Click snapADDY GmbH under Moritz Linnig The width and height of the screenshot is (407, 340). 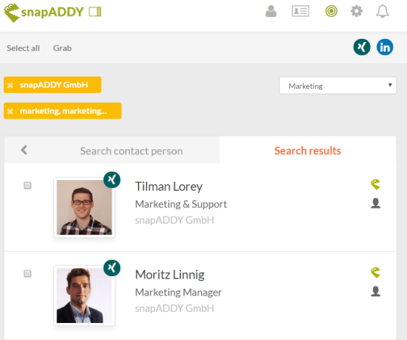coord(174,308)
